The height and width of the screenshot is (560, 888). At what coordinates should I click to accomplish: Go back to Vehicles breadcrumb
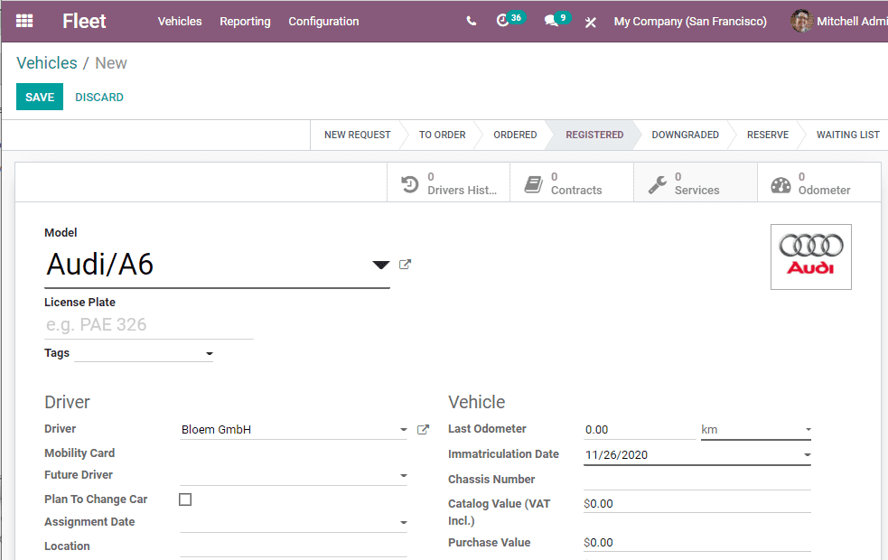46,63
